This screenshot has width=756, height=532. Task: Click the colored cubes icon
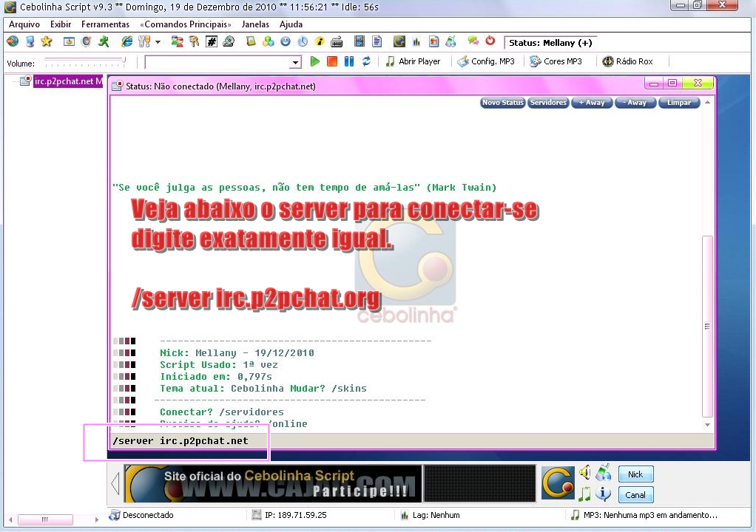[268, 42]
